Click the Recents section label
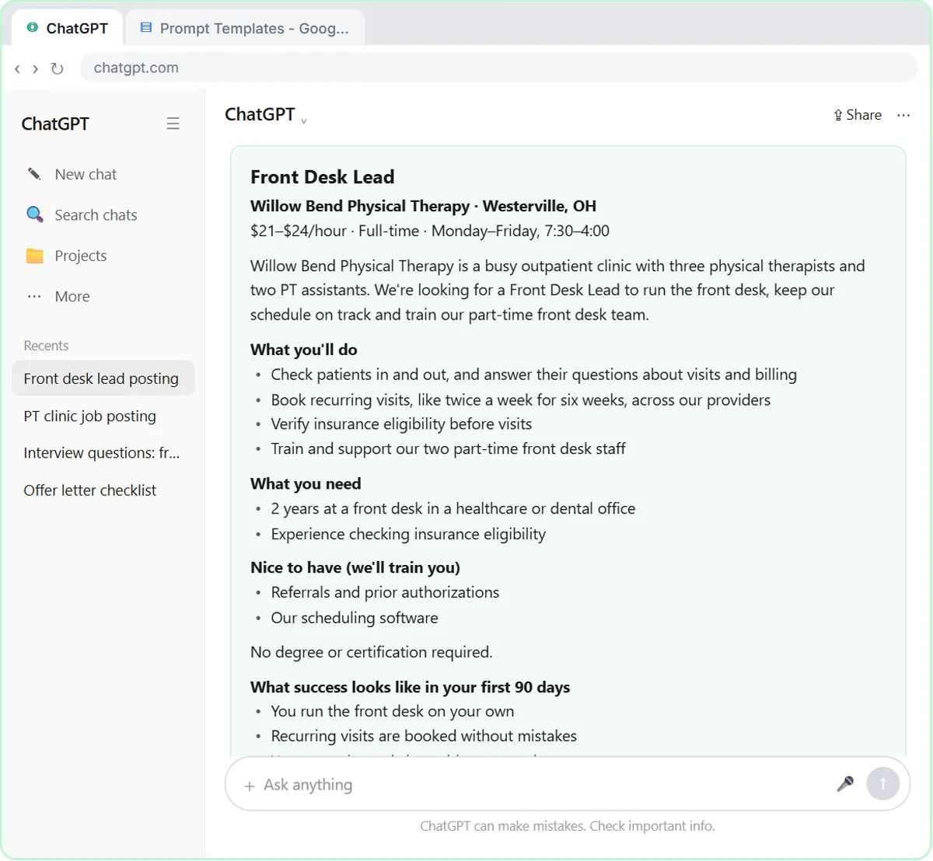The width and height of the screenshot is (933, 861). pyautogui.click(x=46, y=346)
